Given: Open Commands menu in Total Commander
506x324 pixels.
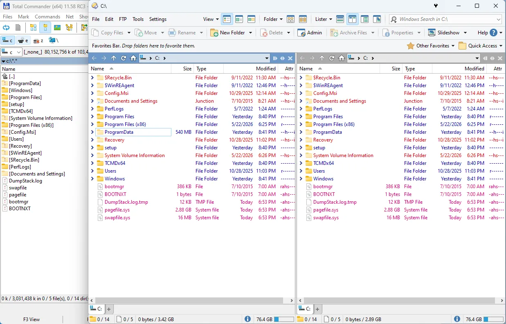Looking at the screenshot, I should coord(47,17).
